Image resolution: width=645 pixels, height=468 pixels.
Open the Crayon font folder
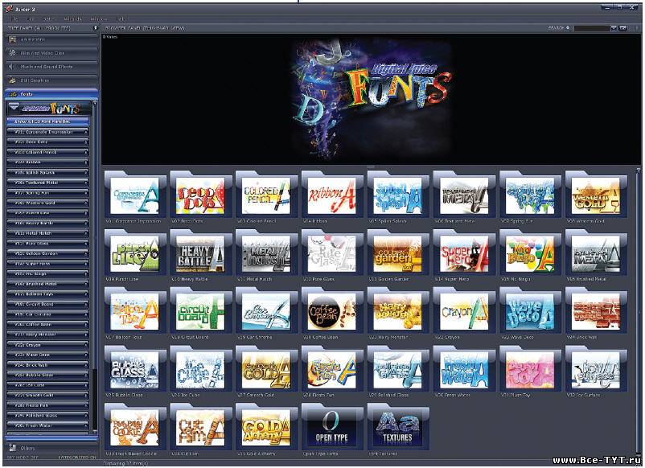click(x=464, y=311)
